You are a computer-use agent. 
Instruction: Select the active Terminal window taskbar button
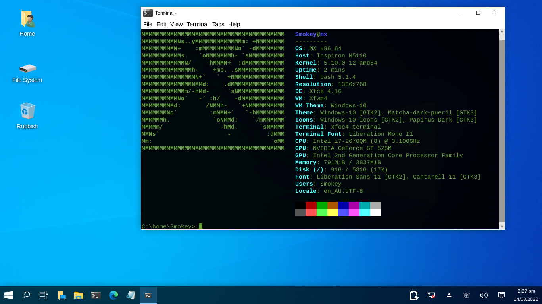click(148, 295)
